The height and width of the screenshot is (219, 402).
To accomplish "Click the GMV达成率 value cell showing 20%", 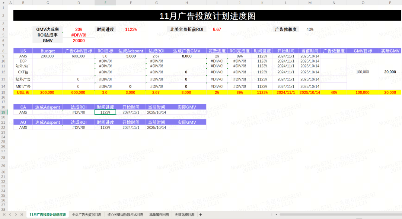I will [79, 29].
